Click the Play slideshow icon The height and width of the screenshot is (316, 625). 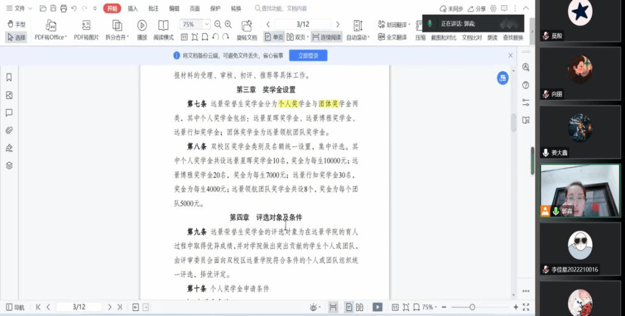[x=142, y=26]
